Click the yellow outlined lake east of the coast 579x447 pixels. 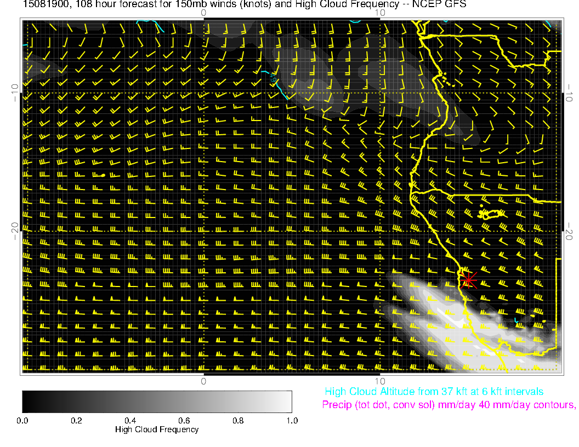(492, 214)
